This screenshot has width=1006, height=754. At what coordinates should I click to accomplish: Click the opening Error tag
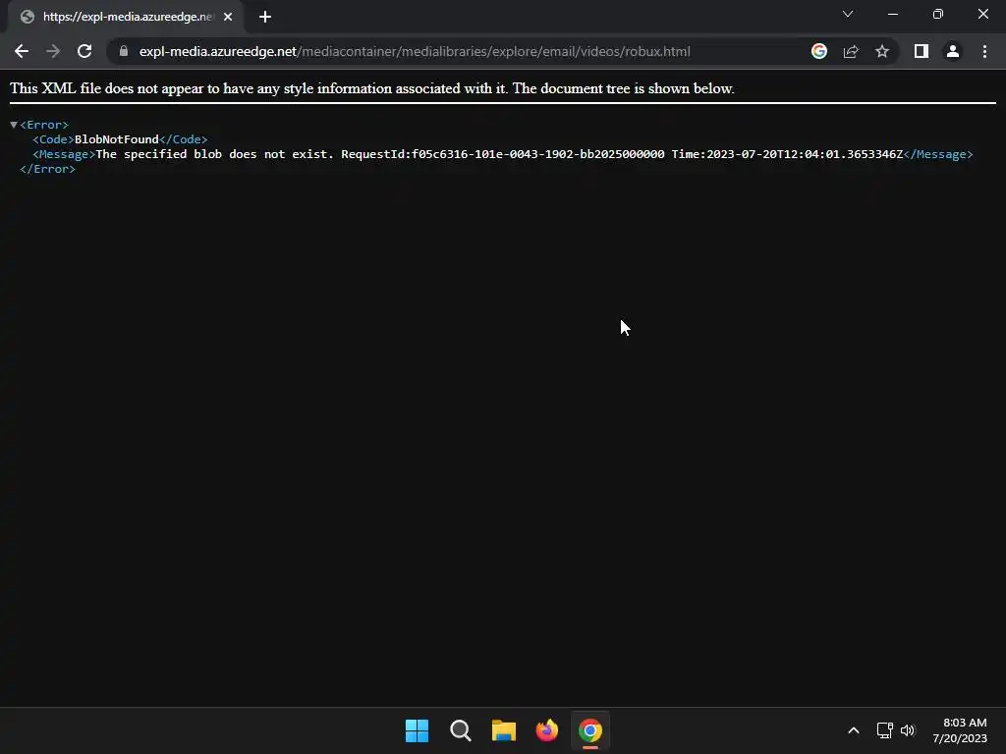(44, 125)
